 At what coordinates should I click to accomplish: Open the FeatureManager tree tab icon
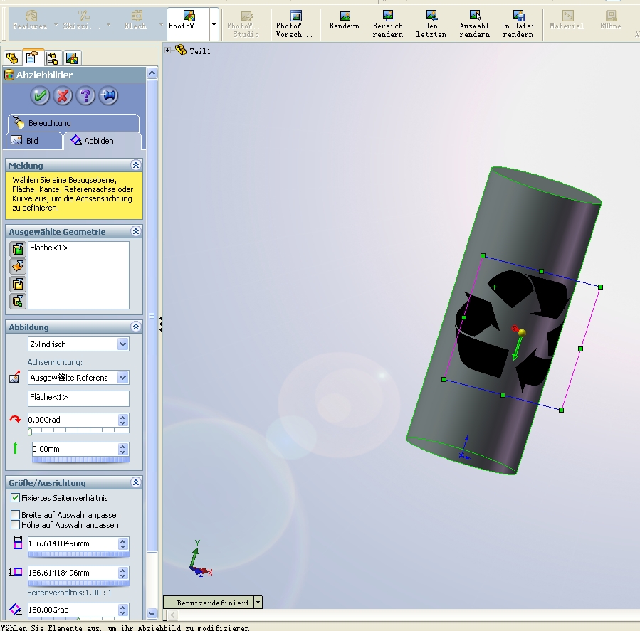point(12,58)
